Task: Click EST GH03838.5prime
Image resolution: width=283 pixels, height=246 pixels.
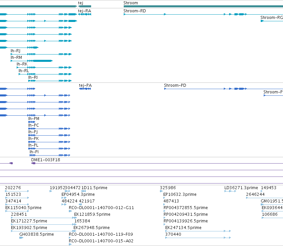Action: coord(37,234)
